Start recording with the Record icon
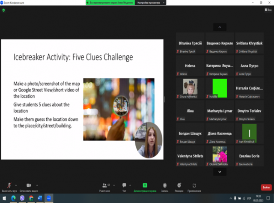This screenshot has width=274, height=203. point(164,185)
